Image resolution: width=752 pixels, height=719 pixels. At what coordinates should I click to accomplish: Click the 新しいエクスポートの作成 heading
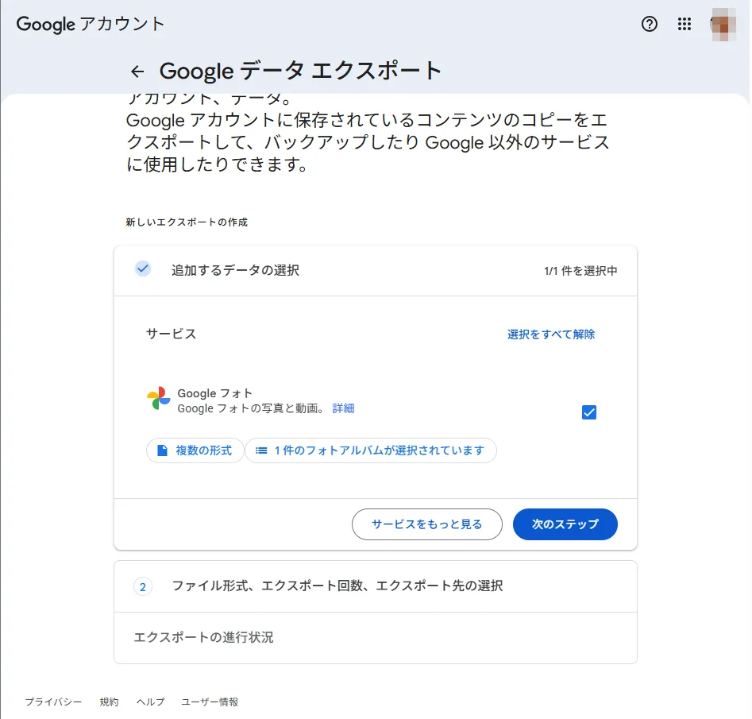pyautogui.click(x=187, y=222)
